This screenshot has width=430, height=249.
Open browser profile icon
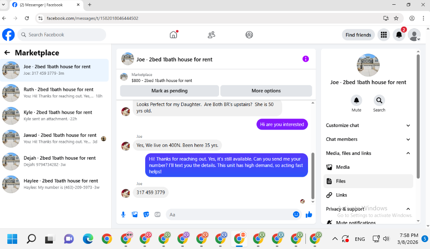[412, 18]
